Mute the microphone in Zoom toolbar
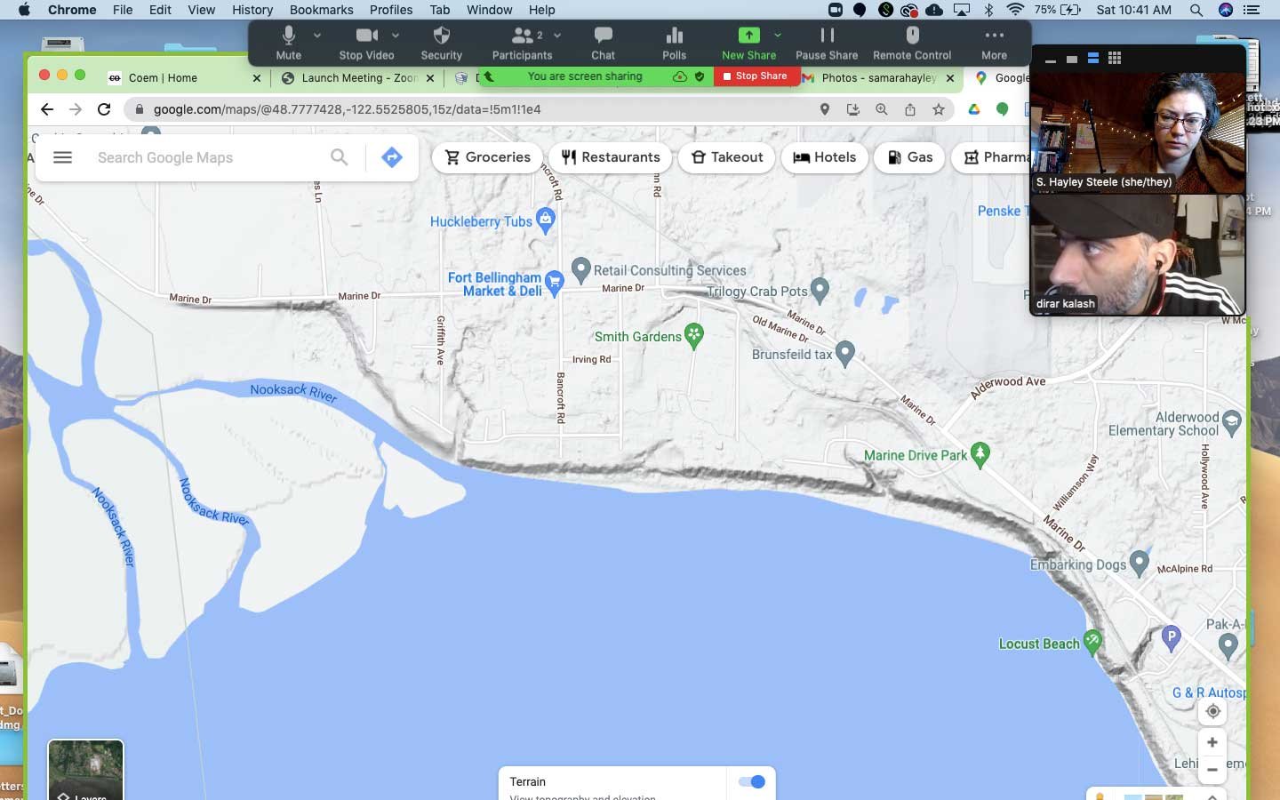1280x800 pixels. pos(288,43)
